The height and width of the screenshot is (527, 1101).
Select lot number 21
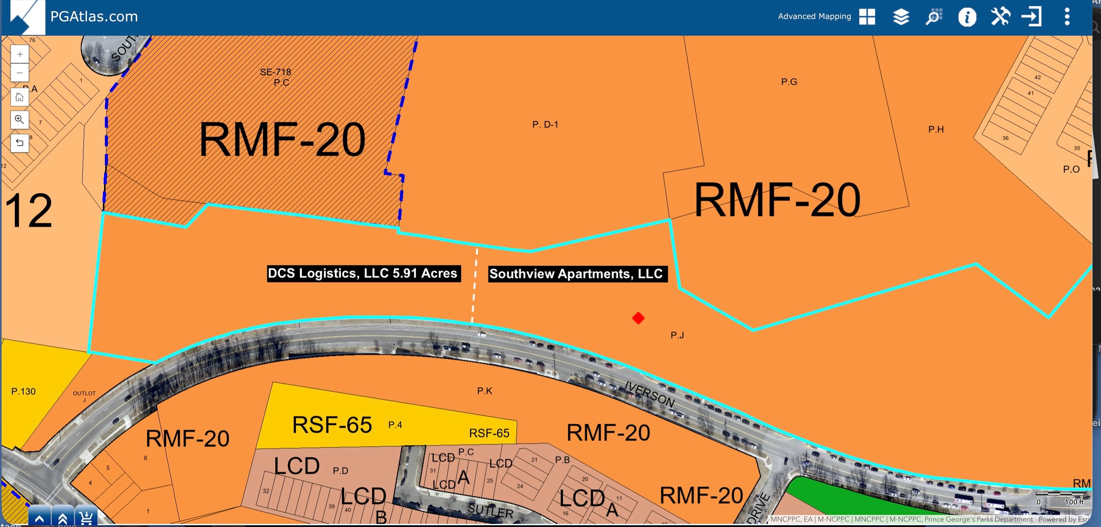pos(534,459)
